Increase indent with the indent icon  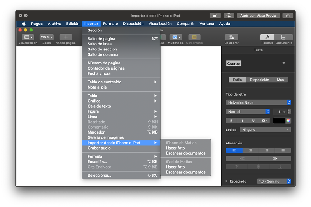click(x=275, y=158)
